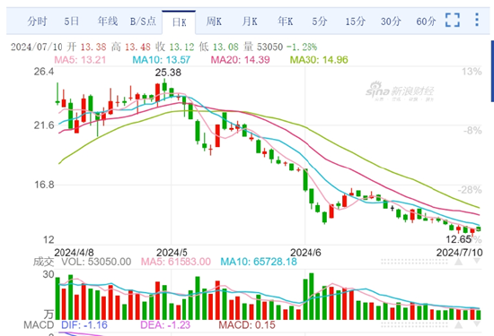Viewport: 494px width, 336px height.
Task: Click the 25.38 peak candlestick
Action: coord(164,86)
